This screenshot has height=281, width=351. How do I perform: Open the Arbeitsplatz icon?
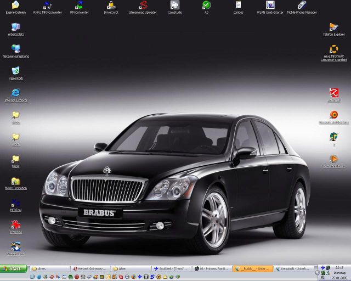point(15,27)
